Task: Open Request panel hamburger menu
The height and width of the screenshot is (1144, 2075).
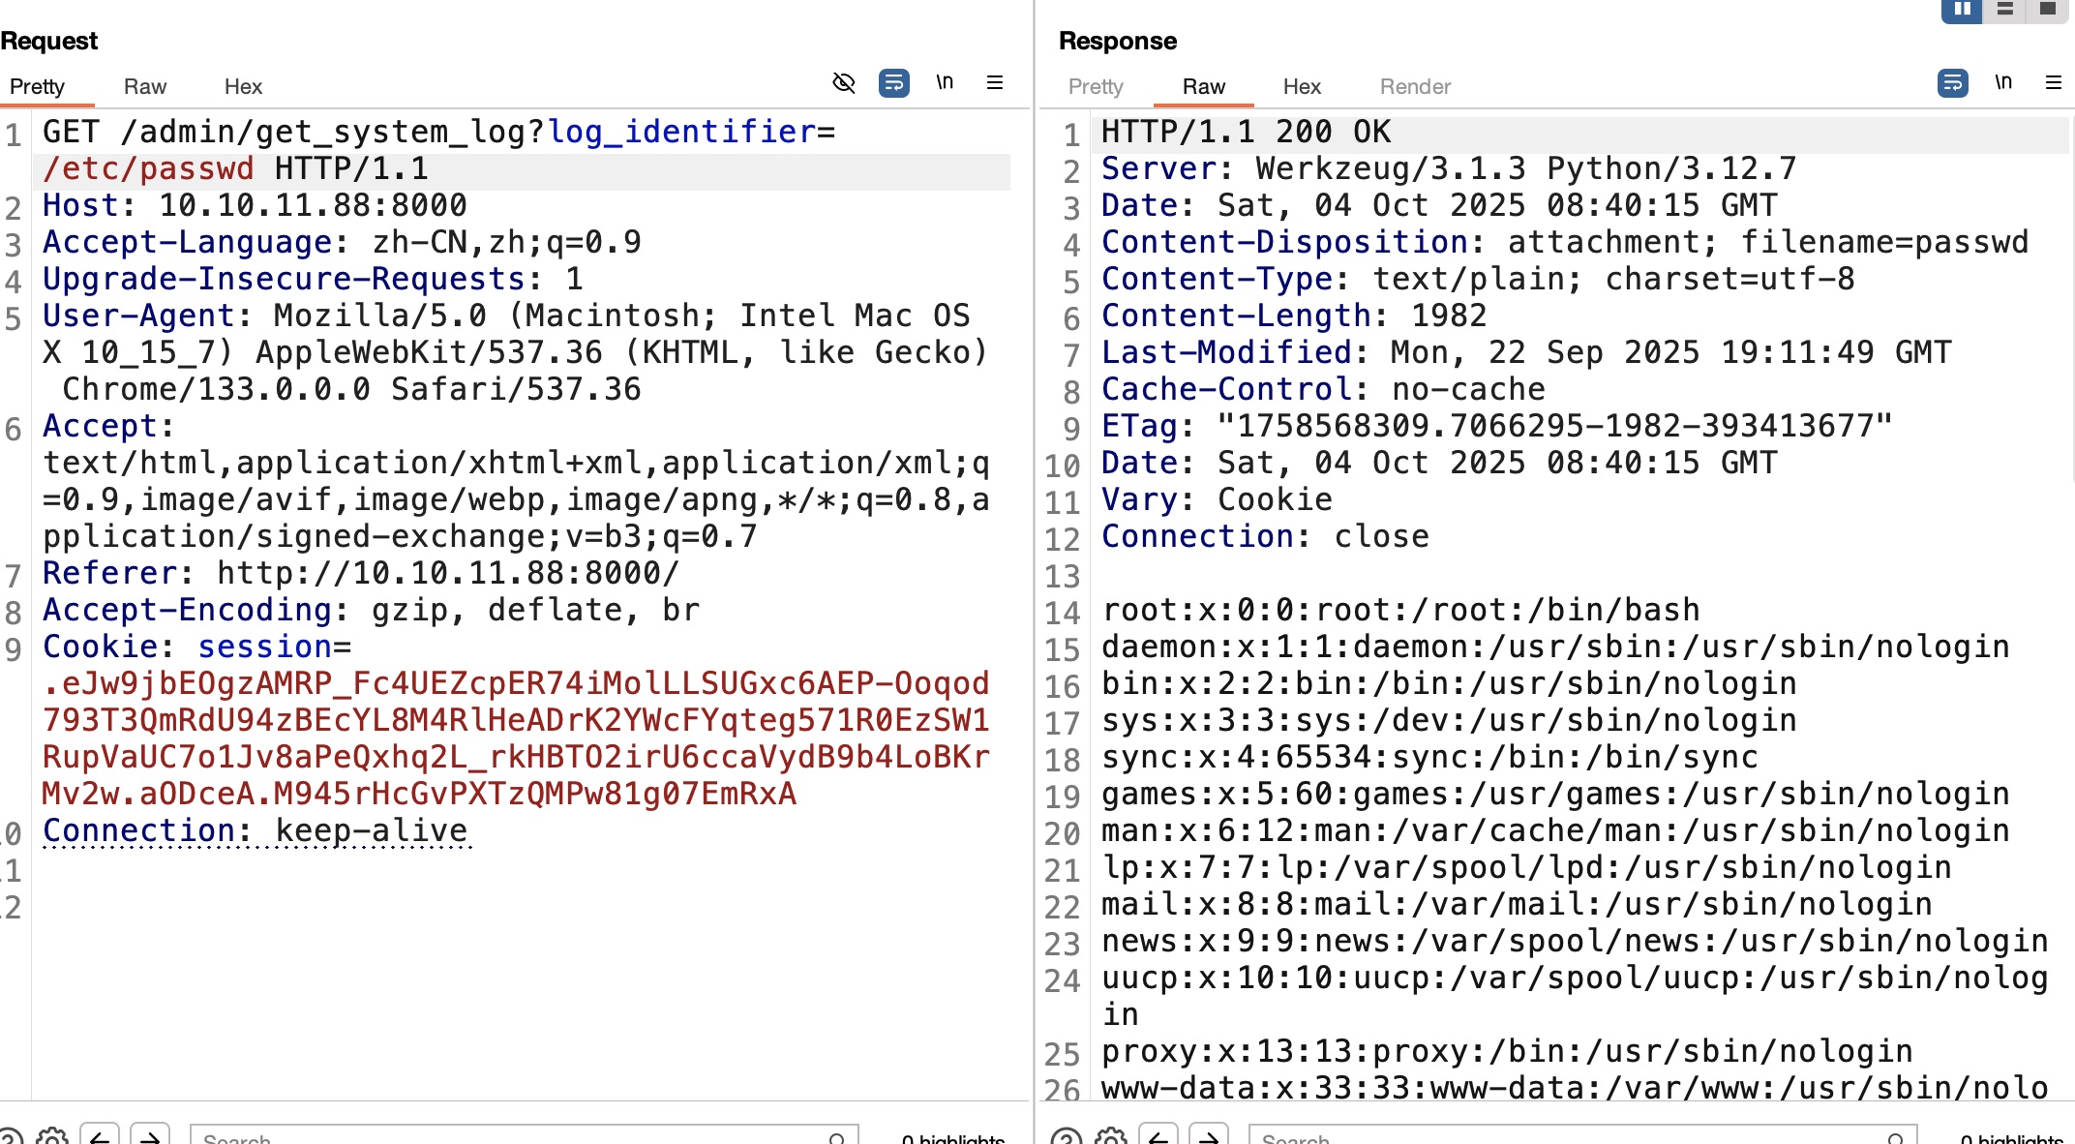Action: 995,83
